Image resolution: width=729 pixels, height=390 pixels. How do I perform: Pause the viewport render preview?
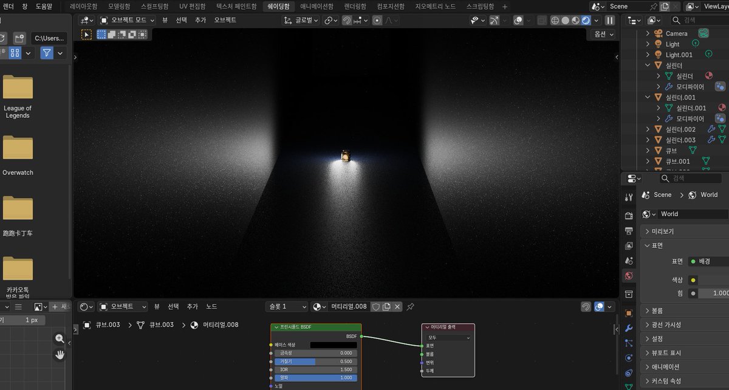click(610, 20)
